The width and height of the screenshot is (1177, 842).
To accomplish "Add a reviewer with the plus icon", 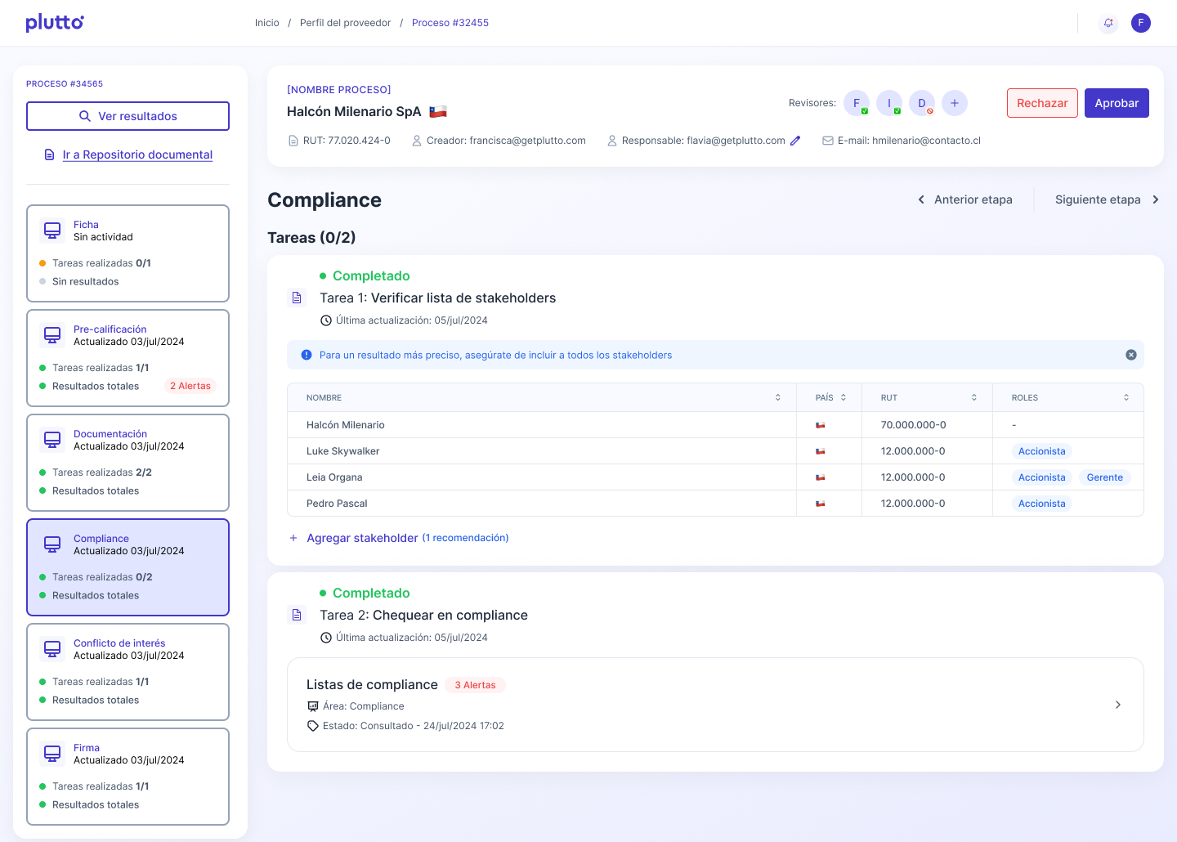I will [x=954, y=103].
